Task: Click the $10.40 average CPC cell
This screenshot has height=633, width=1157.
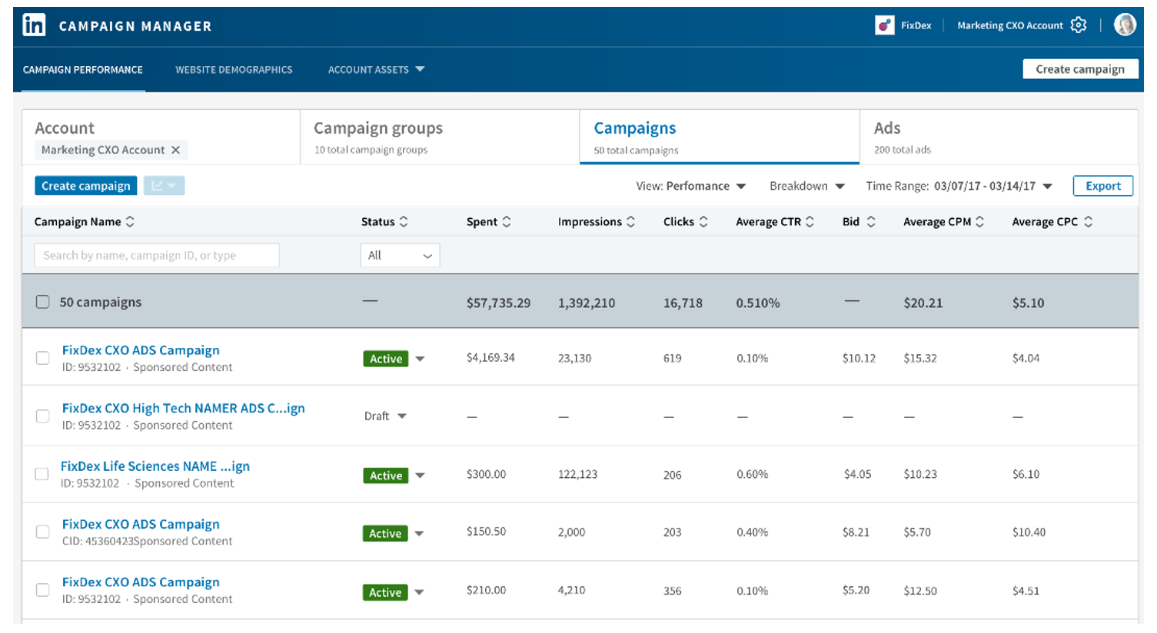Action: click(x=1029, y=532)
